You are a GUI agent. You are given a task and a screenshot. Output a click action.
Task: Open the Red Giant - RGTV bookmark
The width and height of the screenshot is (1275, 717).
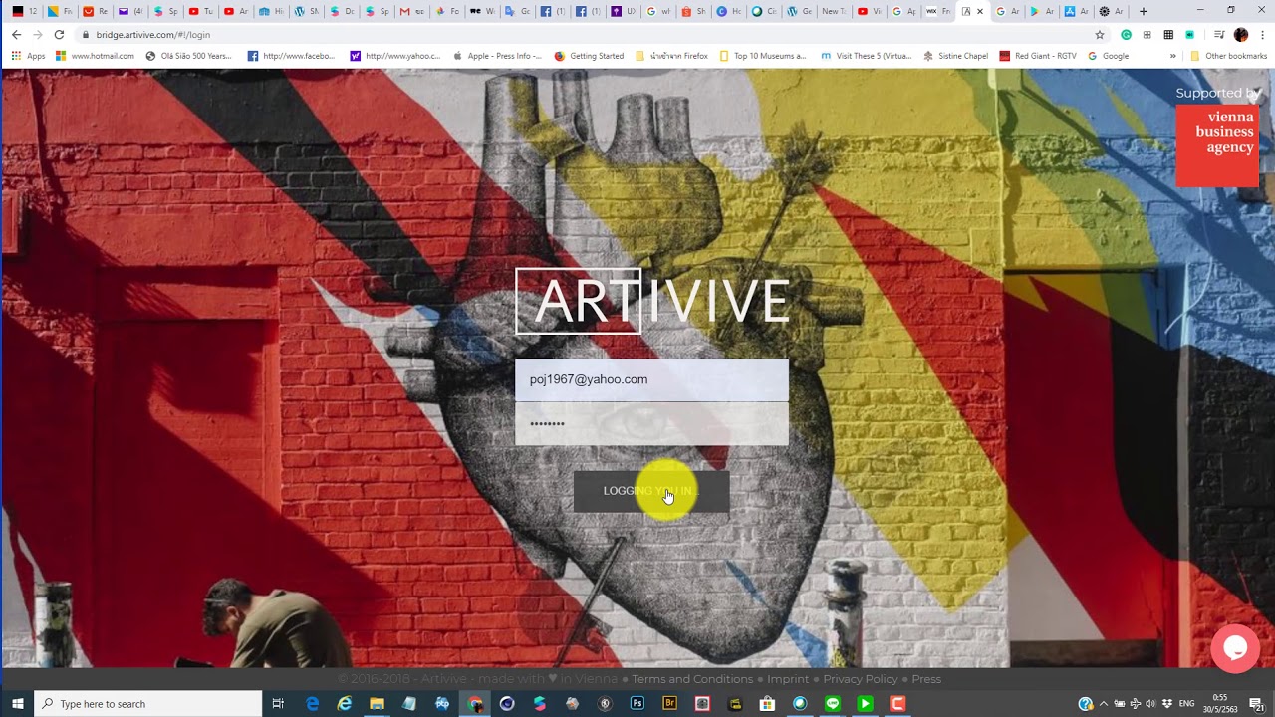(x=1038, y=56)
